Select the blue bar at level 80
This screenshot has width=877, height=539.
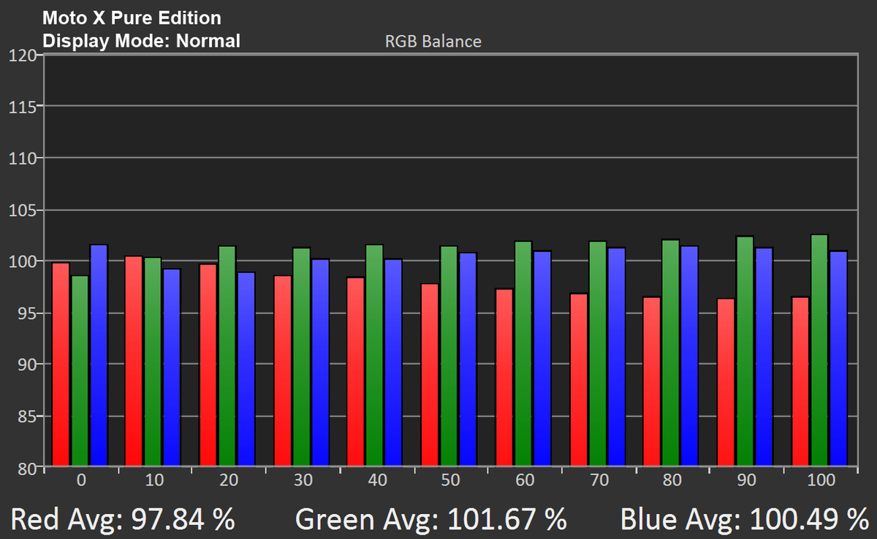(x=690, y=356)
